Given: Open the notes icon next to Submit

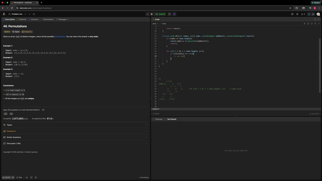Looking at the screenshot, I should click(169, 14).
